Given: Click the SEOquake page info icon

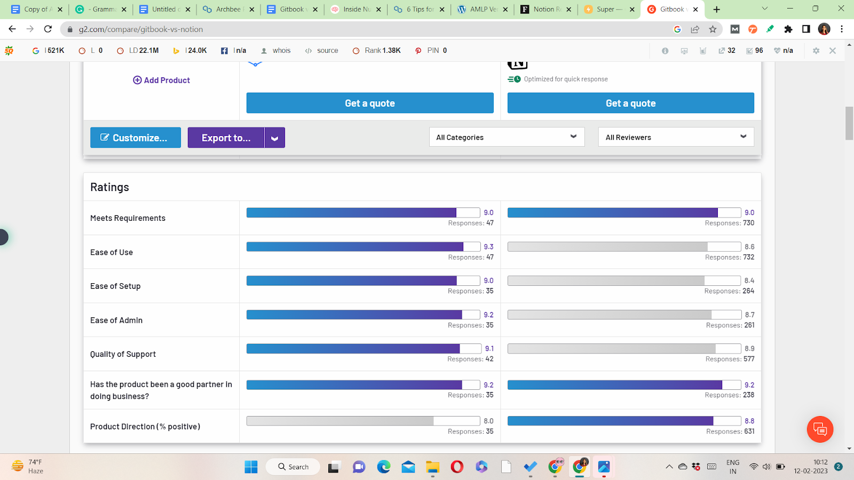Looking at the screenshot, I should pyautogui.click(x=665, y=50).
